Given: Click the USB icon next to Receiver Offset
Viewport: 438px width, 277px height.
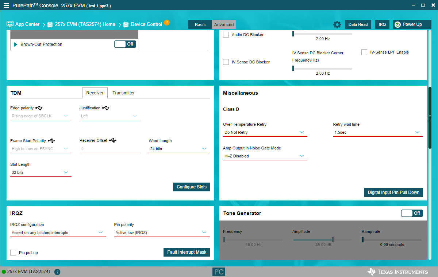Looking at the screenshot, I should (113, 140).
